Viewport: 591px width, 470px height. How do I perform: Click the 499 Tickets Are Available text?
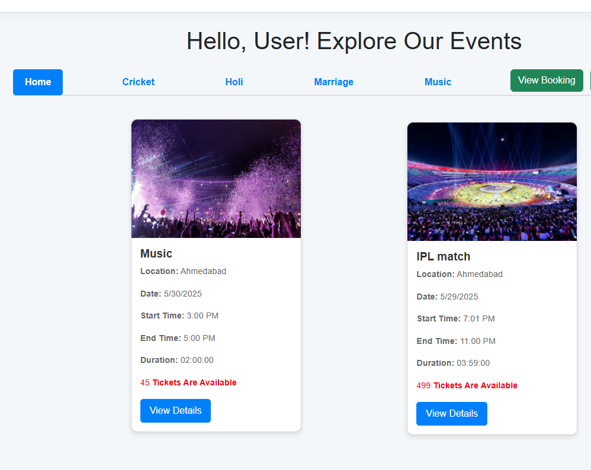tap(467, 385)
